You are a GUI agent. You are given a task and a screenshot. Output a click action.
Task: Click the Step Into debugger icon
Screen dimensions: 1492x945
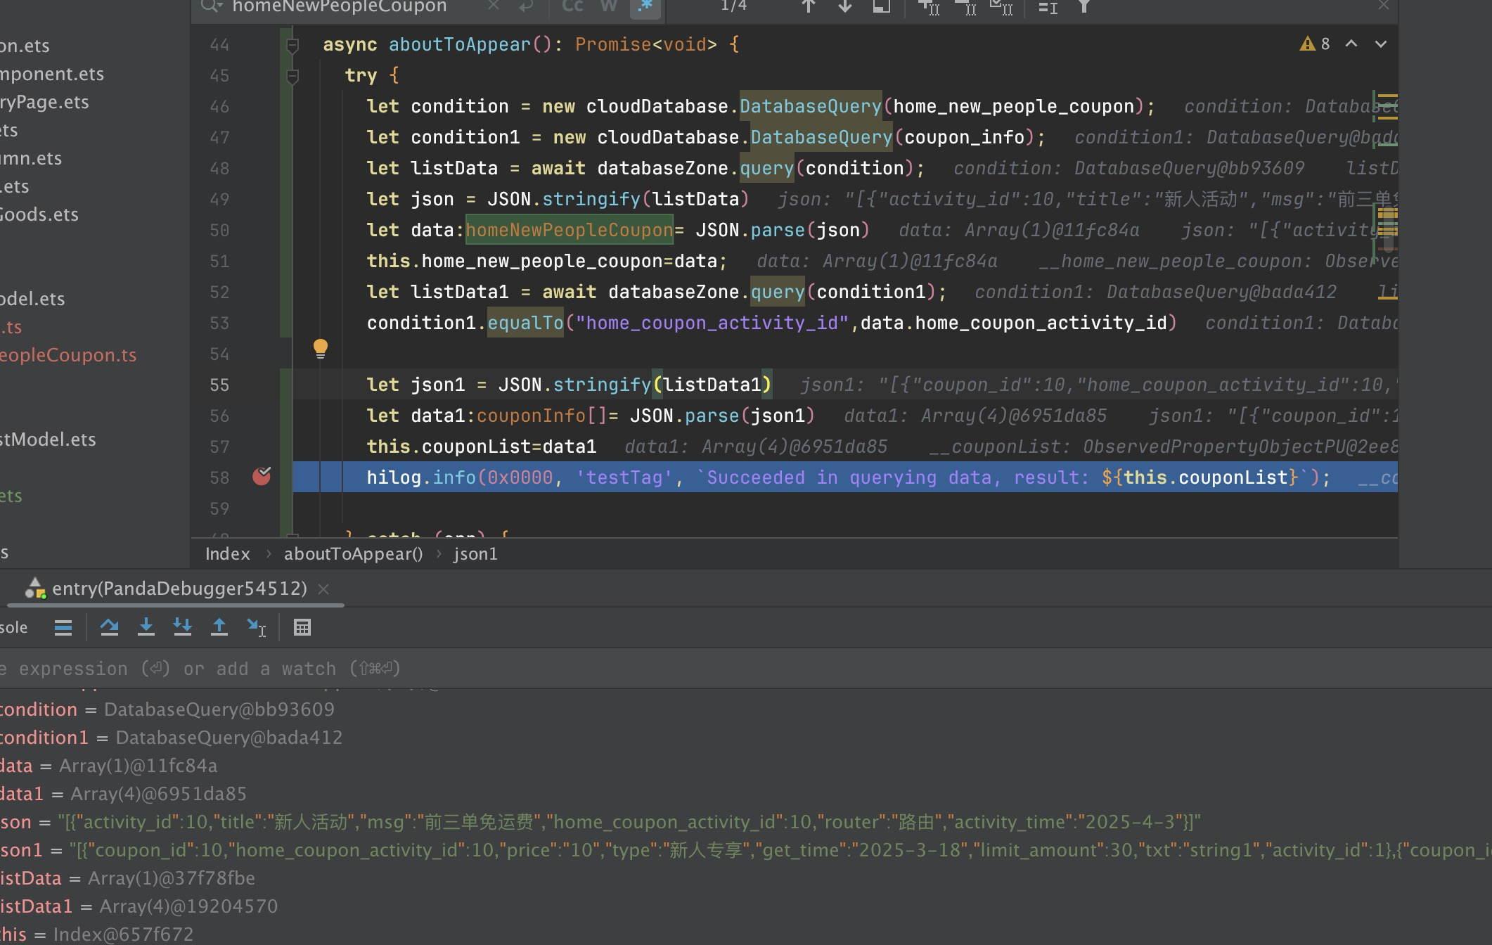(x=146, y=627)
